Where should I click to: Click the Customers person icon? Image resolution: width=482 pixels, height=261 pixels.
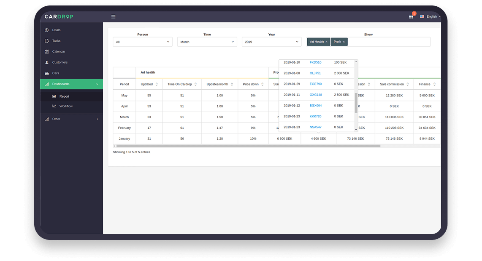[x=46, y=62]
